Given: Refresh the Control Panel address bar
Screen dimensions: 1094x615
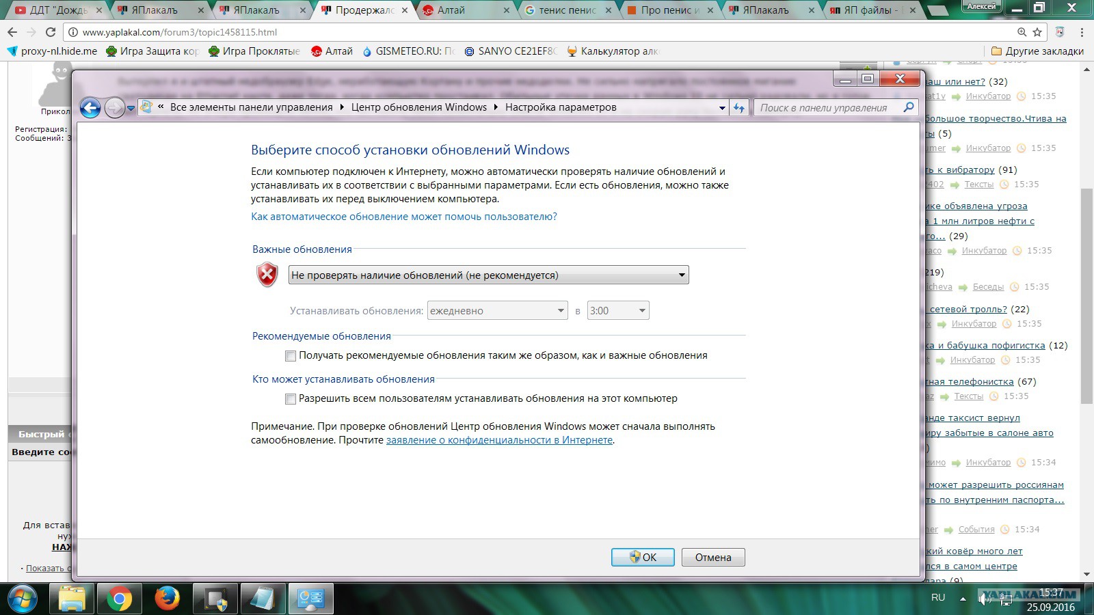Looking at the screenshot, I should [739, 107].
